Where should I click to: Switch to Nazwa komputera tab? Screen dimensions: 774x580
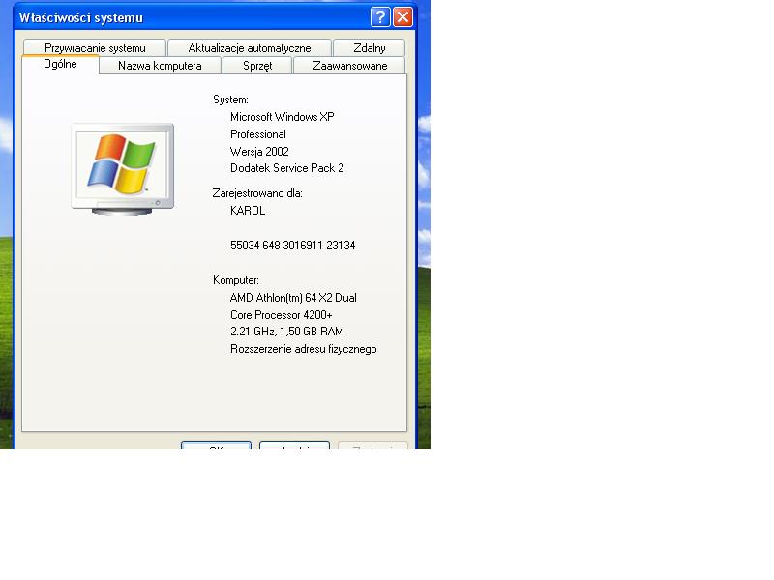click(x=160, y=66)
